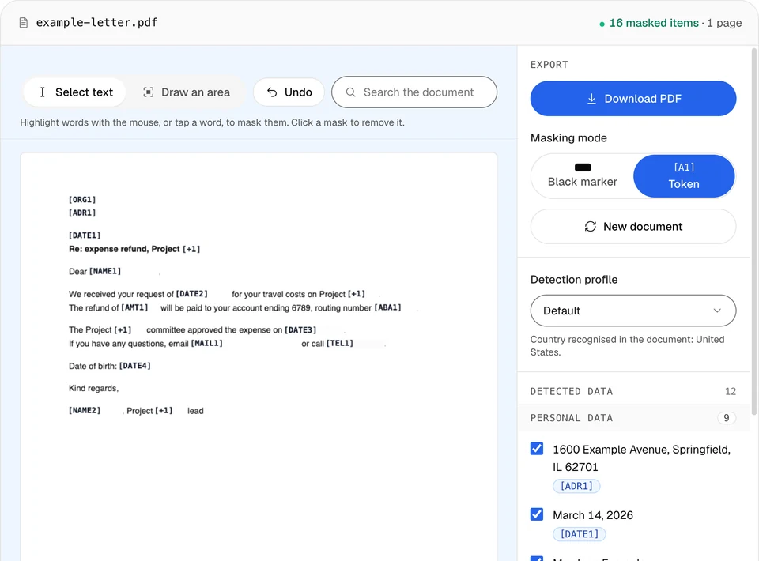Activate the Select text tool
The image size is (759, 561).
coord(75,92)
